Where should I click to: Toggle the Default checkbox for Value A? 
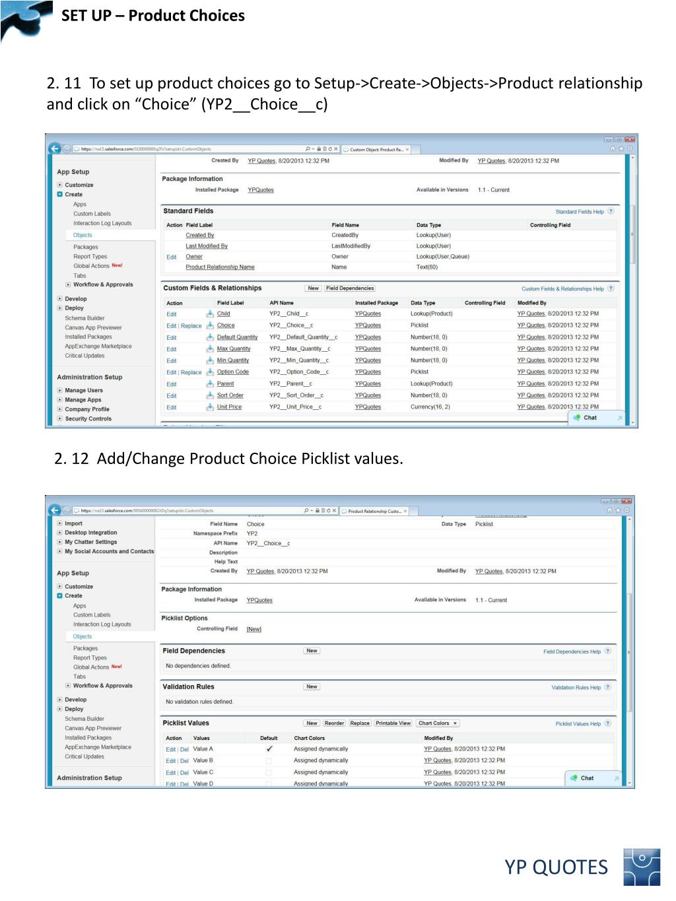coord(269,749)
